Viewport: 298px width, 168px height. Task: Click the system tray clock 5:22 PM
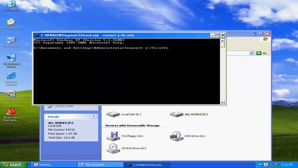[287, 165]
